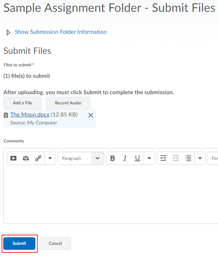
Task: Open the Paragraph format dropdown
Action: 81,158
